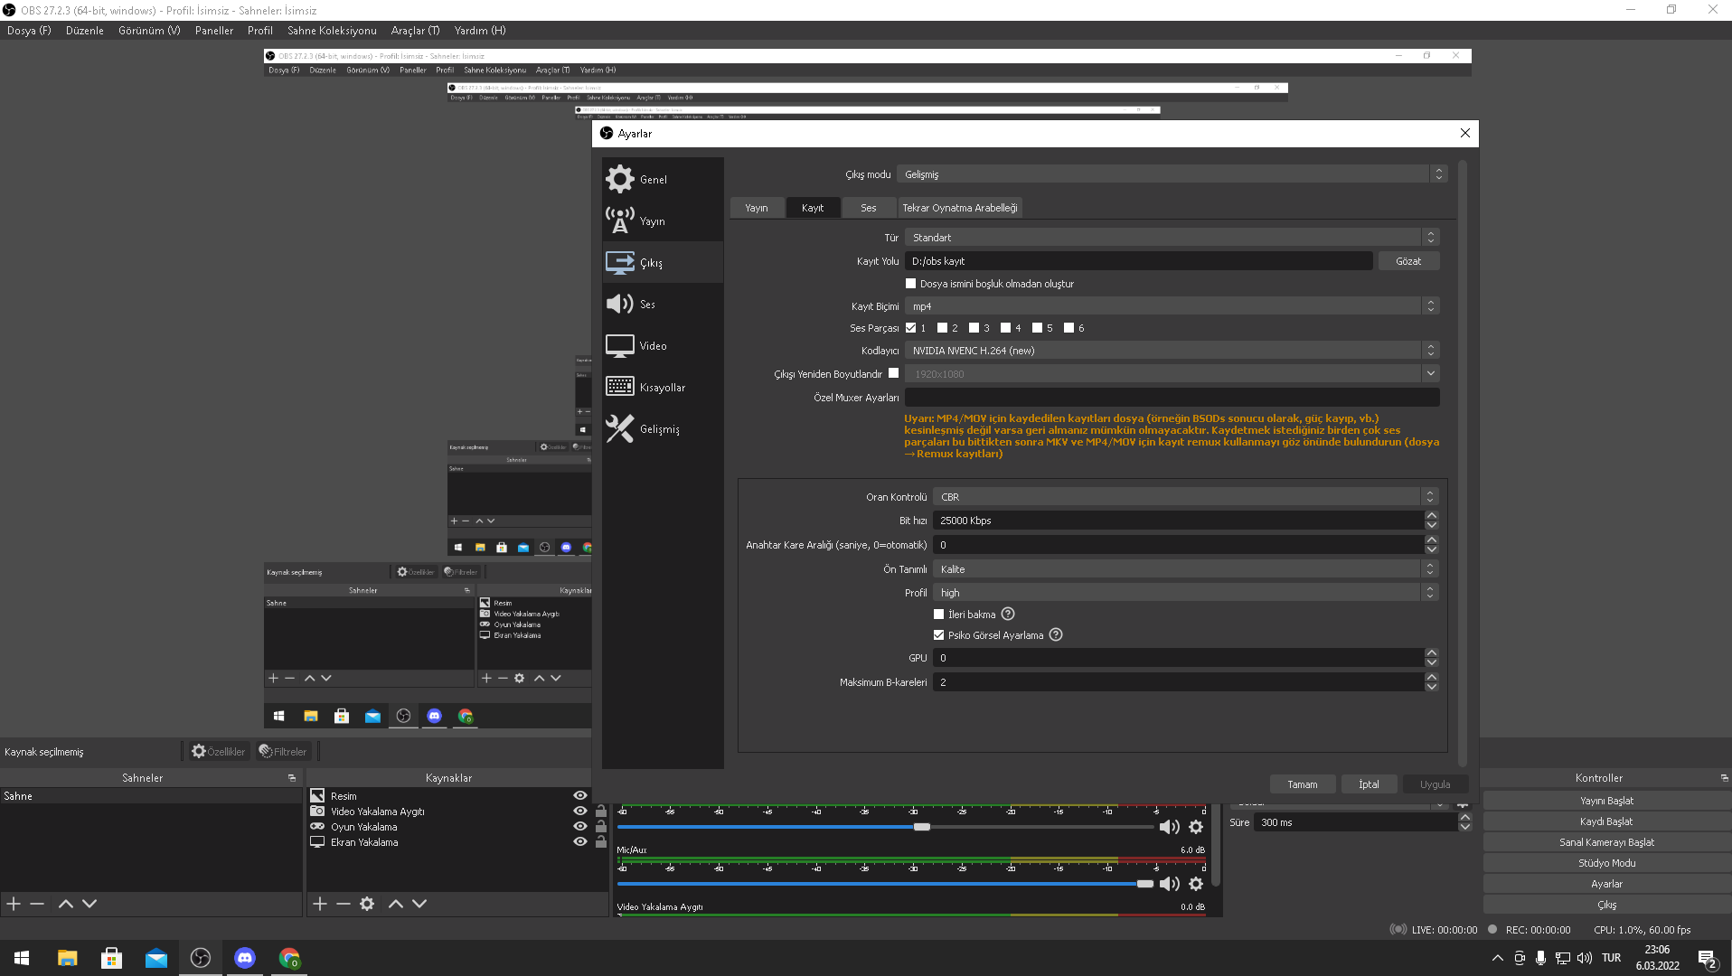Open Chrome from the taskbar
This screenshot has height=976, width=1732.
coord(289,957)
